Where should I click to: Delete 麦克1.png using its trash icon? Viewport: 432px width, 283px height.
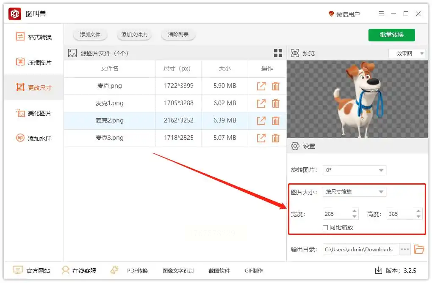point(276,103)
